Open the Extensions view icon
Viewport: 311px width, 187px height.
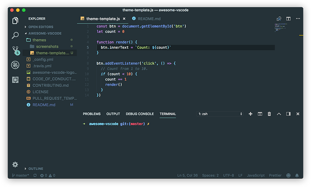15,80
